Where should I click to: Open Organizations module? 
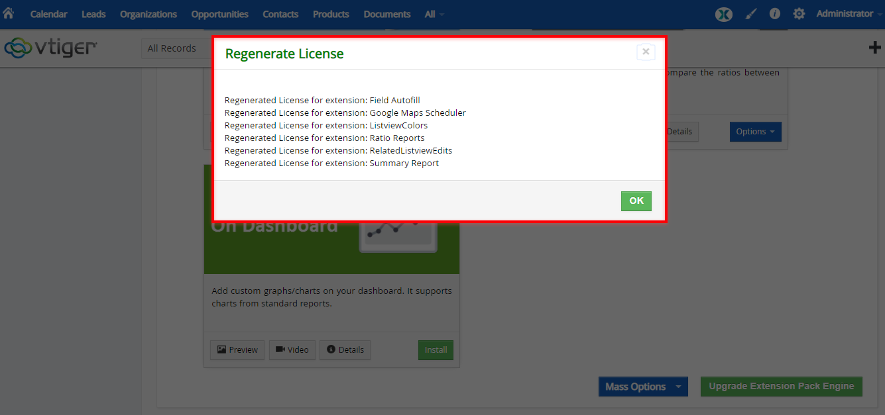pos(148,14)
